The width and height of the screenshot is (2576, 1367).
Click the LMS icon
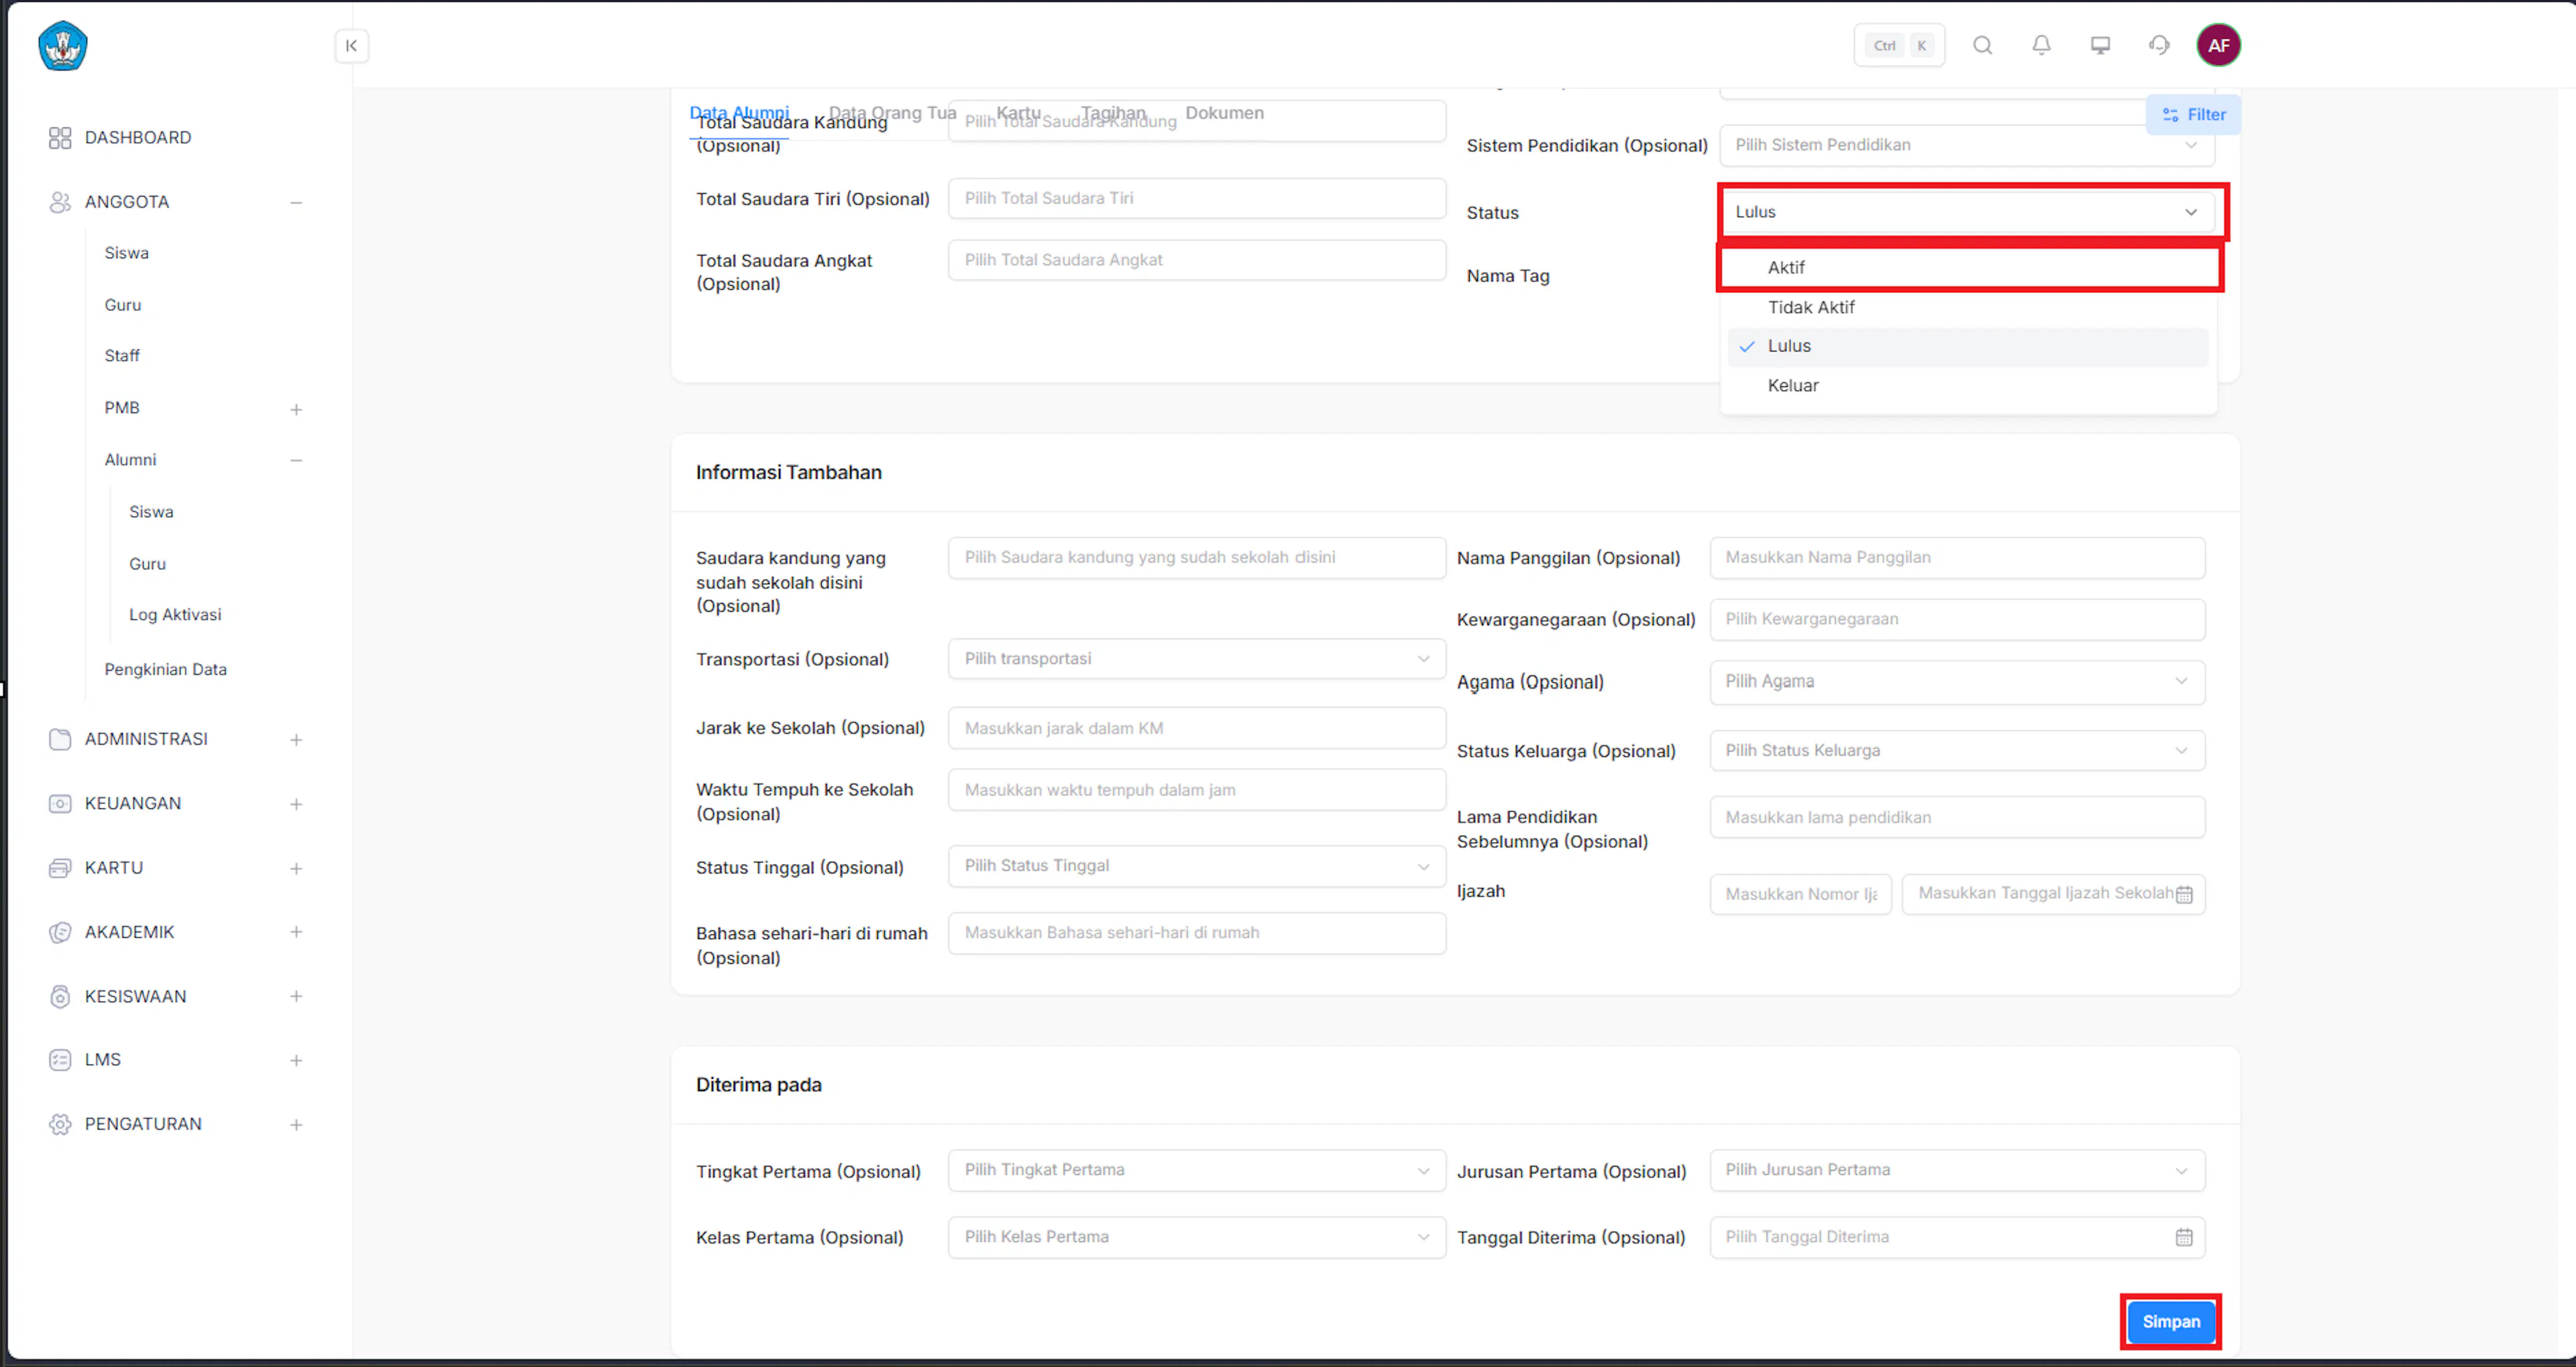(60, 1060)
